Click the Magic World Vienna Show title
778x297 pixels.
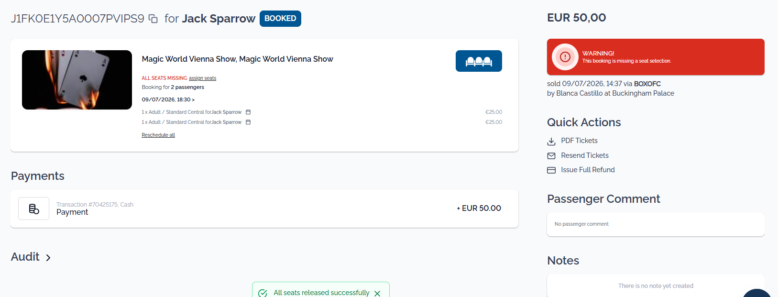[237, 59]
